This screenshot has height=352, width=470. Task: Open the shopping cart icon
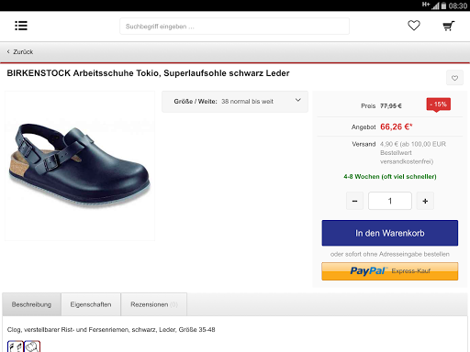(x=449, y=26)
